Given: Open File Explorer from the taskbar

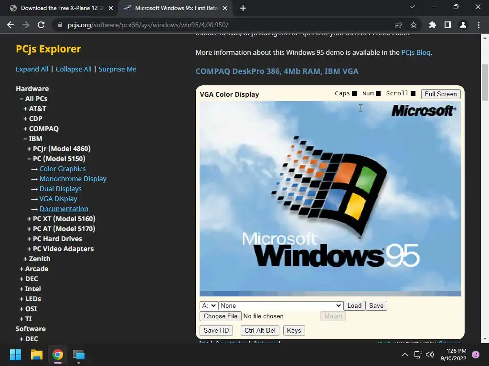Looking at the screenshot, I should (36, 355).
